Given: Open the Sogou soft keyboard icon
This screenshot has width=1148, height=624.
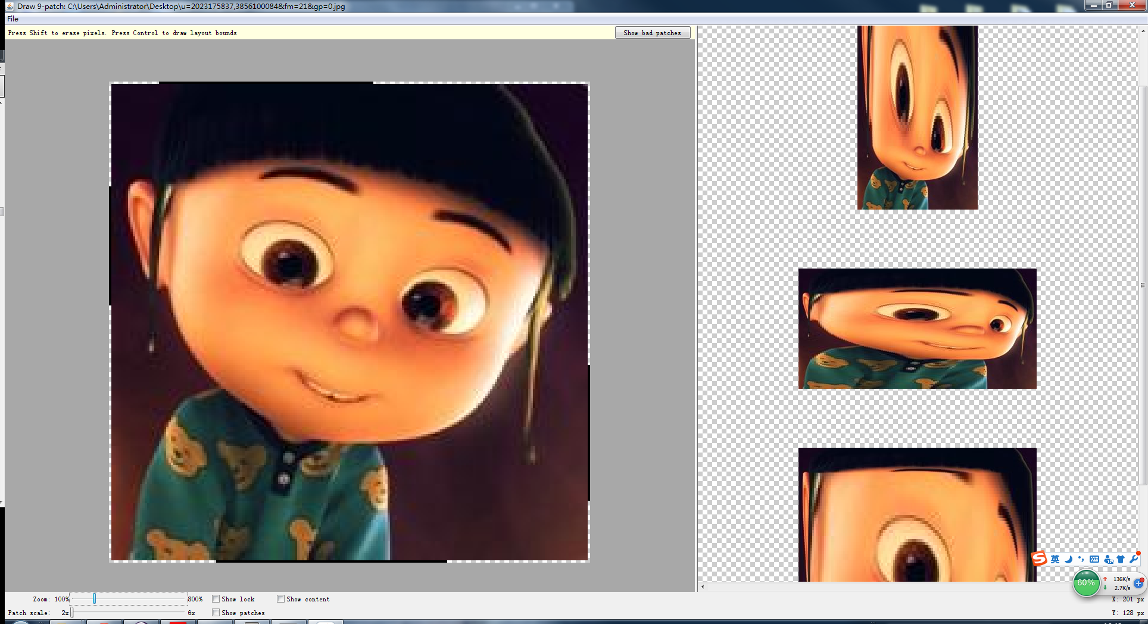Looking at the screenshot, I should 1094,559.
